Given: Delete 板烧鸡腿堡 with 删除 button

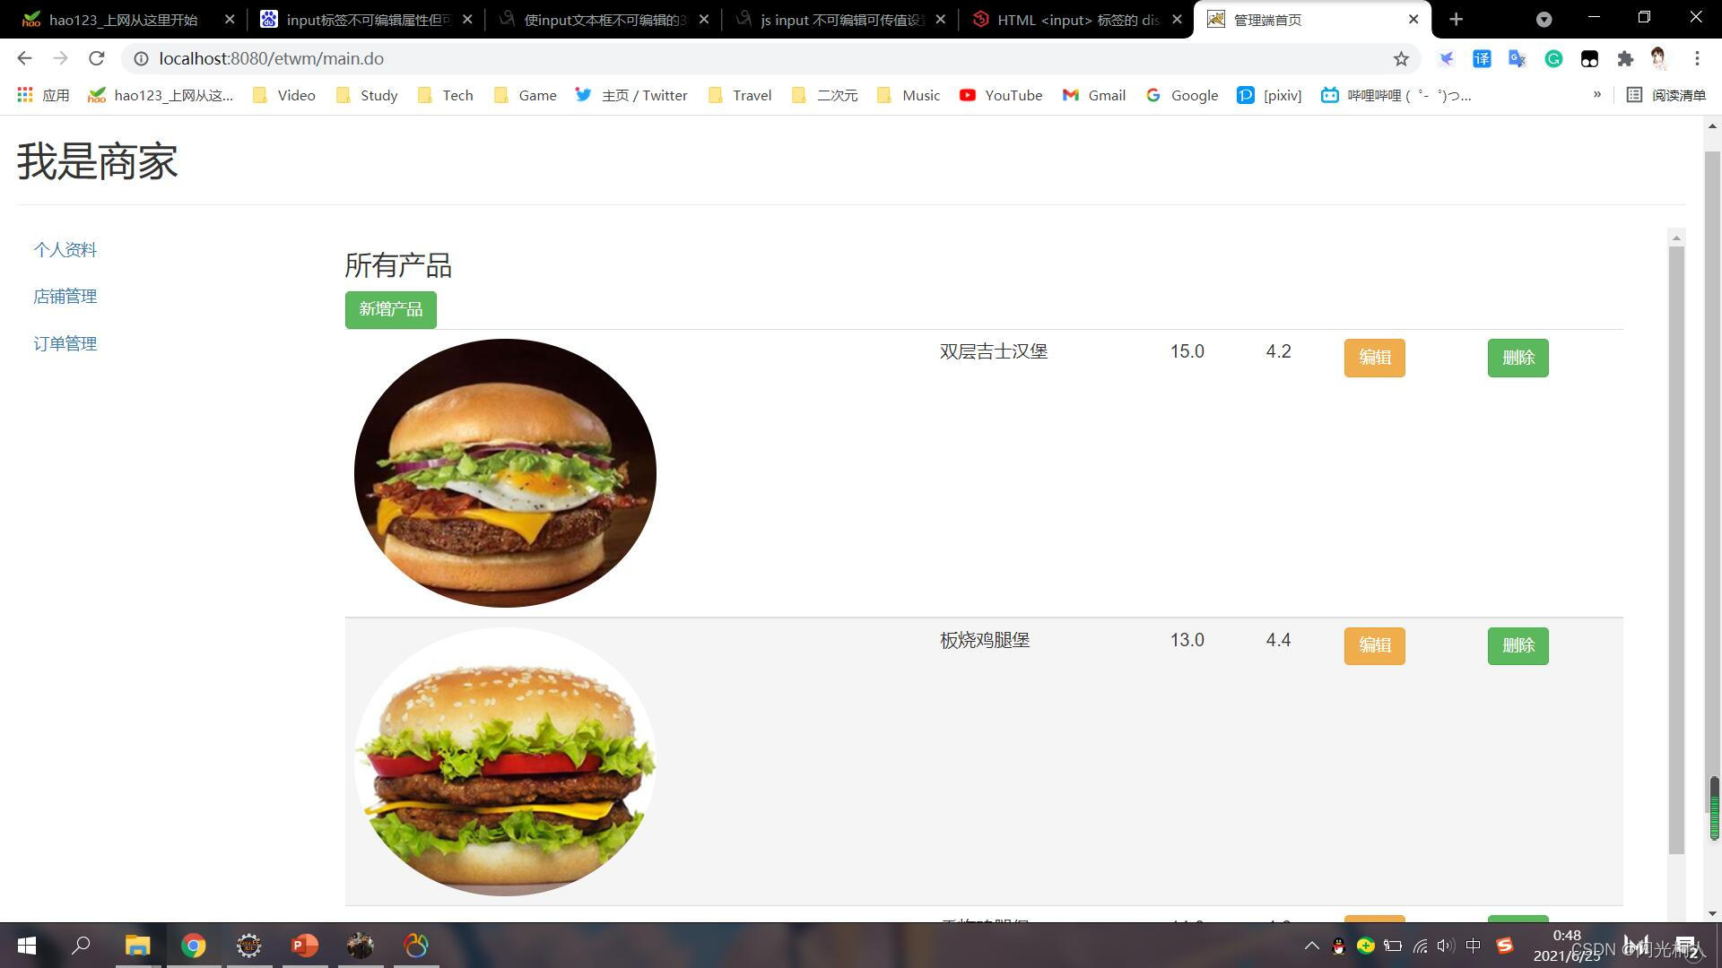Looking at the screenshot, I should pos(1518,645).
